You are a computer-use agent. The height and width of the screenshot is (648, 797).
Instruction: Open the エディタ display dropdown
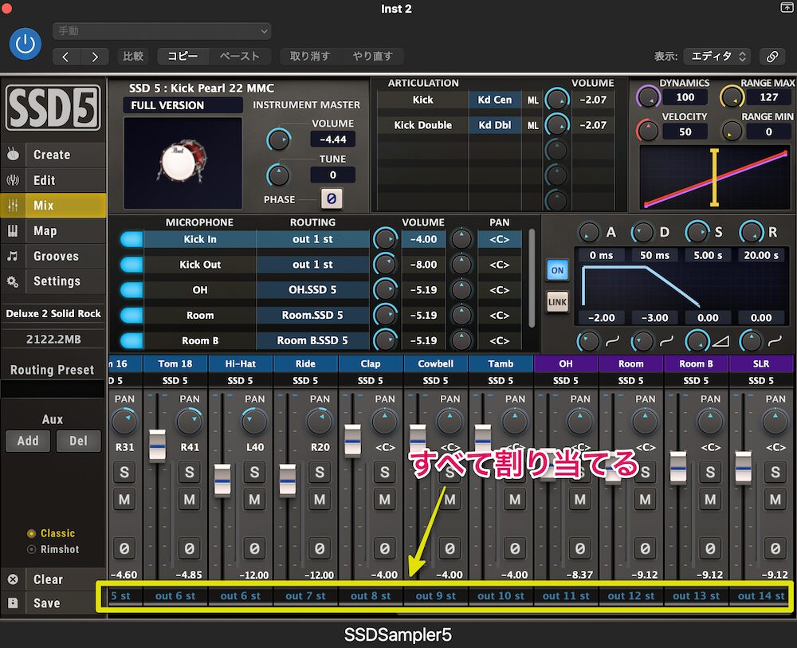[717, 57]
